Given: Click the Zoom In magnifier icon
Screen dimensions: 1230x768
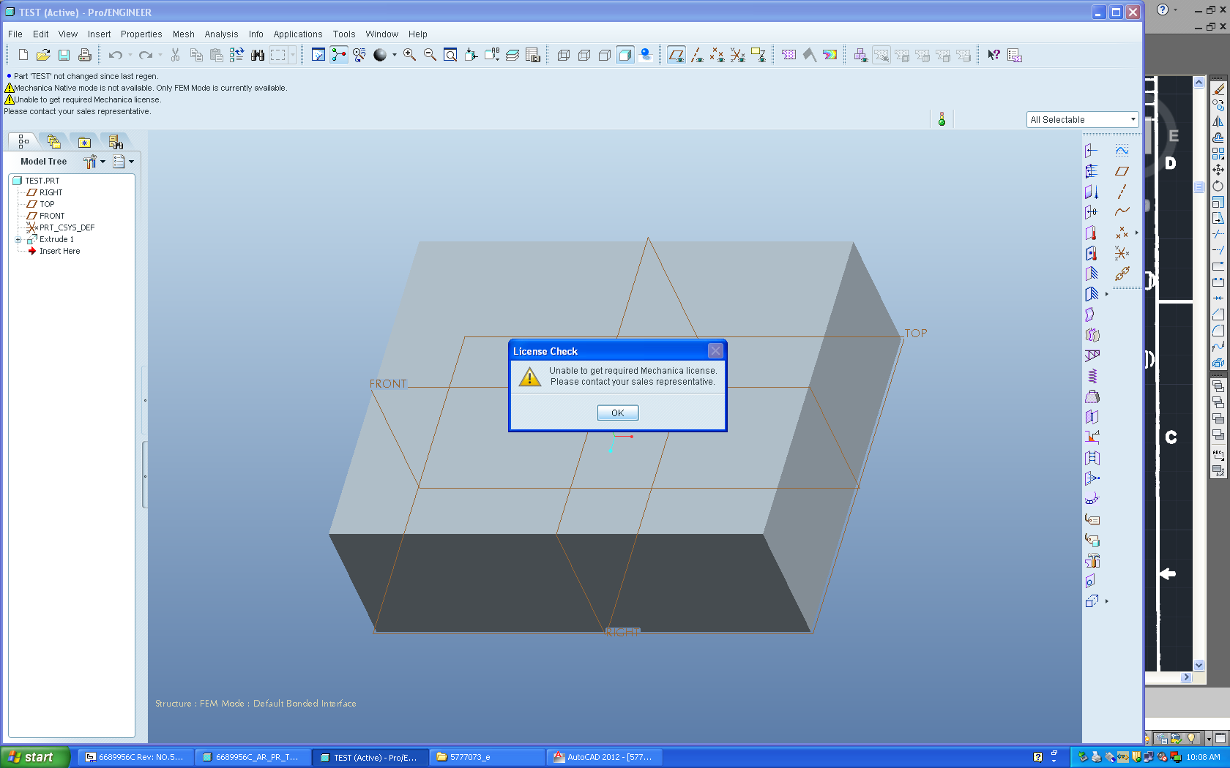Looking at the screenshot, I should [410, 55].
